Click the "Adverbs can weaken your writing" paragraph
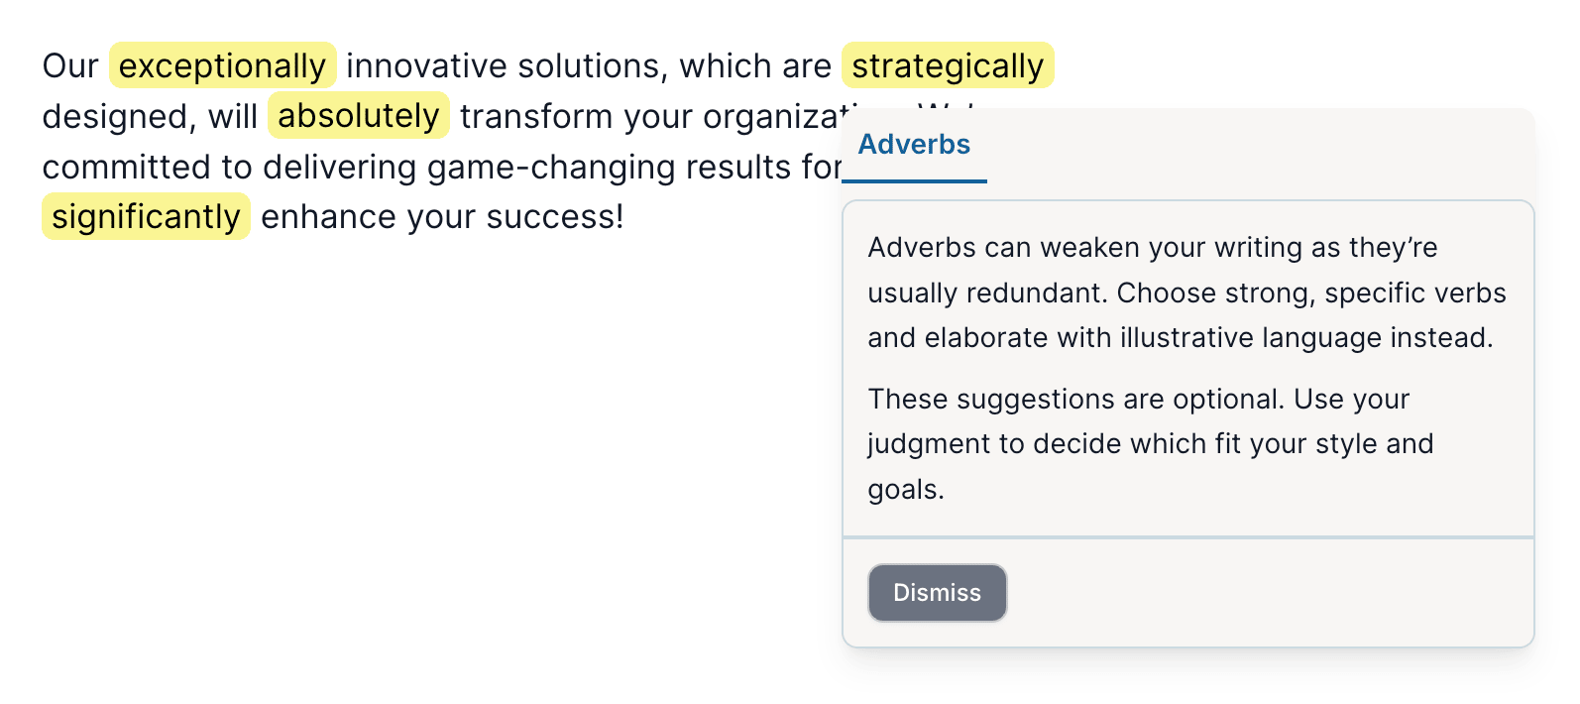This screenshot has width=1580, height=704. pyautogui.click(x=1186, y=293)
